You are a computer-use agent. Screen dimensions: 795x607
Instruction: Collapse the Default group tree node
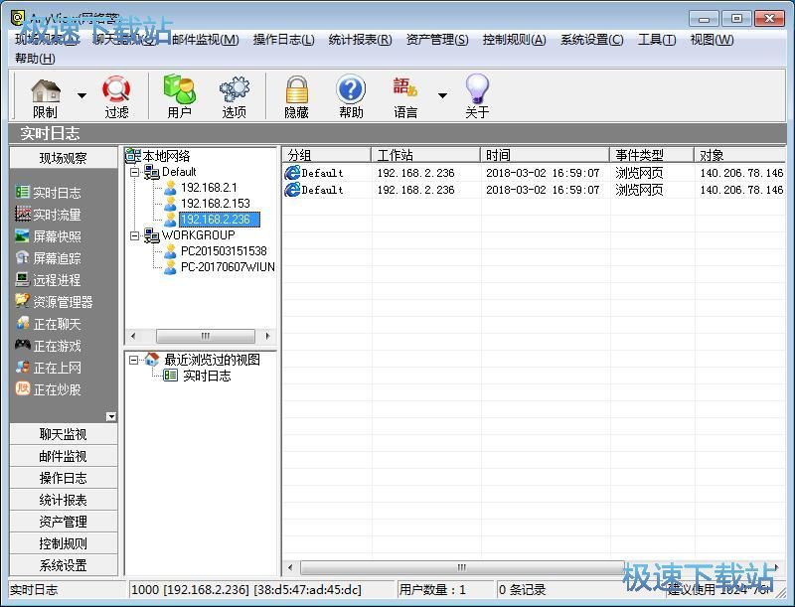pyautogui.click(x=134, y=172)
